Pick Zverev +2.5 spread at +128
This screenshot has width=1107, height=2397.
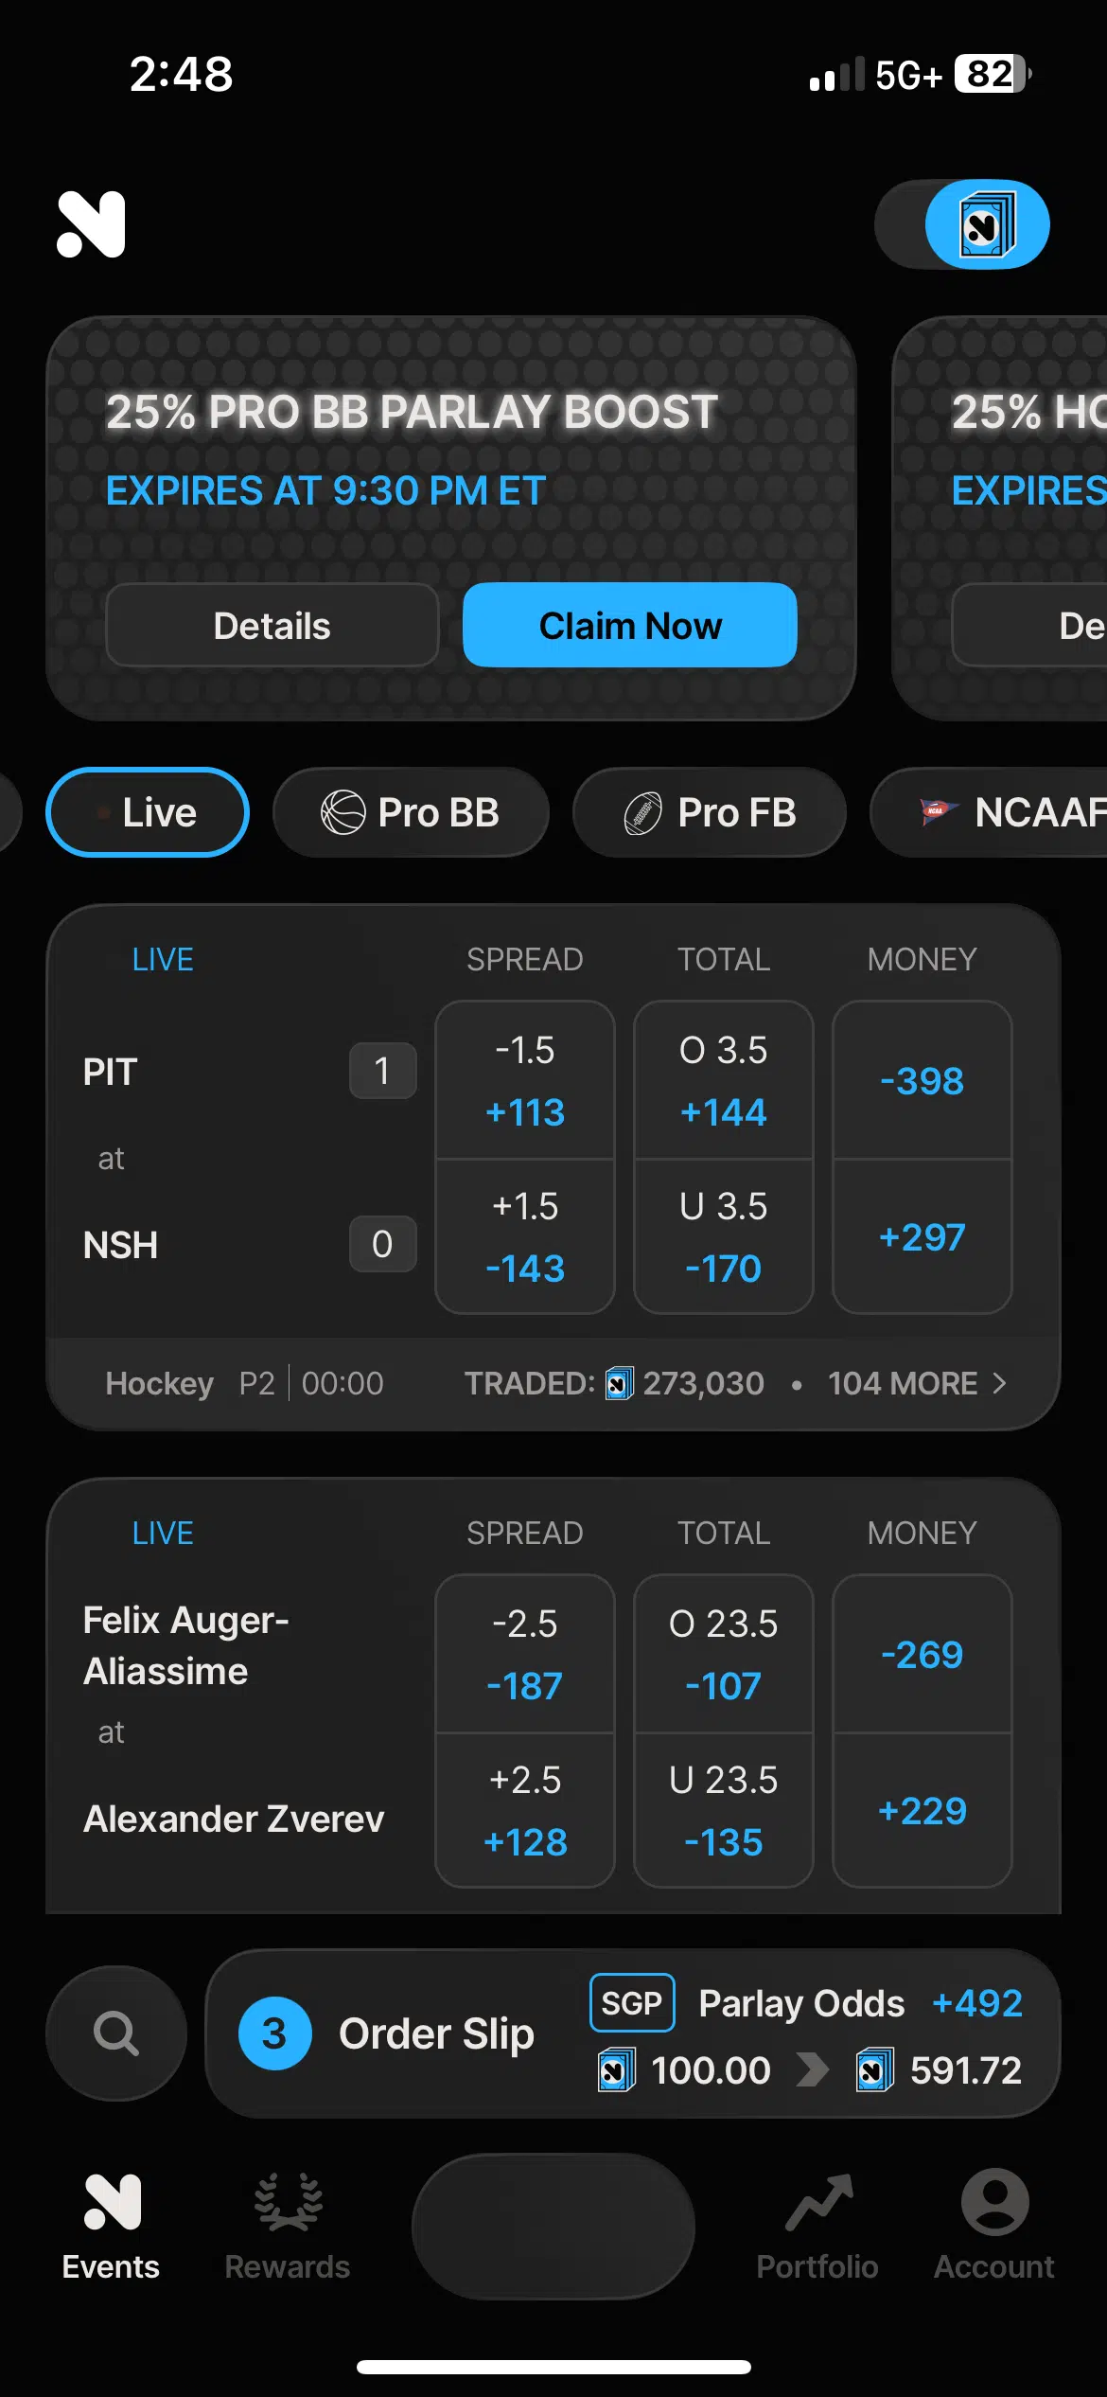(x=525, y=1810)
